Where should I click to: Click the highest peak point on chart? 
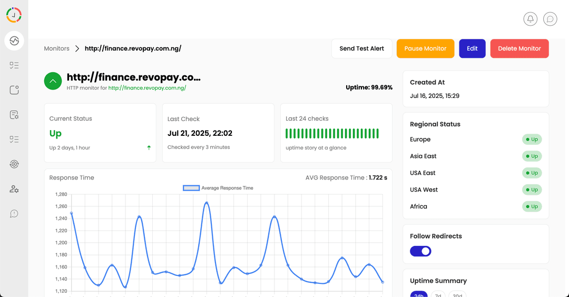tap(207, 203)
